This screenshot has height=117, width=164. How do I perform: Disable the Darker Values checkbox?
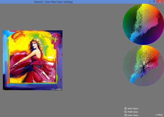tap(126, 115)
